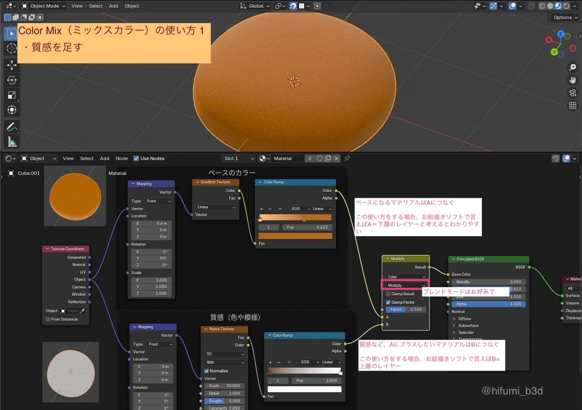
Task: Click the fake user shield icon
Action: (319, 158)
